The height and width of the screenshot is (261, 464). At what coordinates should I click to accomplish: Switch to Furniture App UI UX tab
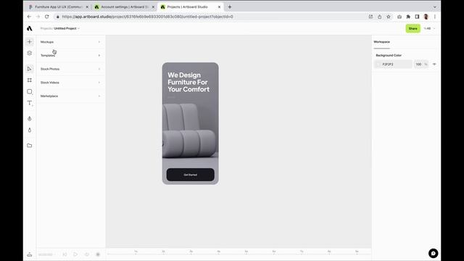(x=59, y=7)
